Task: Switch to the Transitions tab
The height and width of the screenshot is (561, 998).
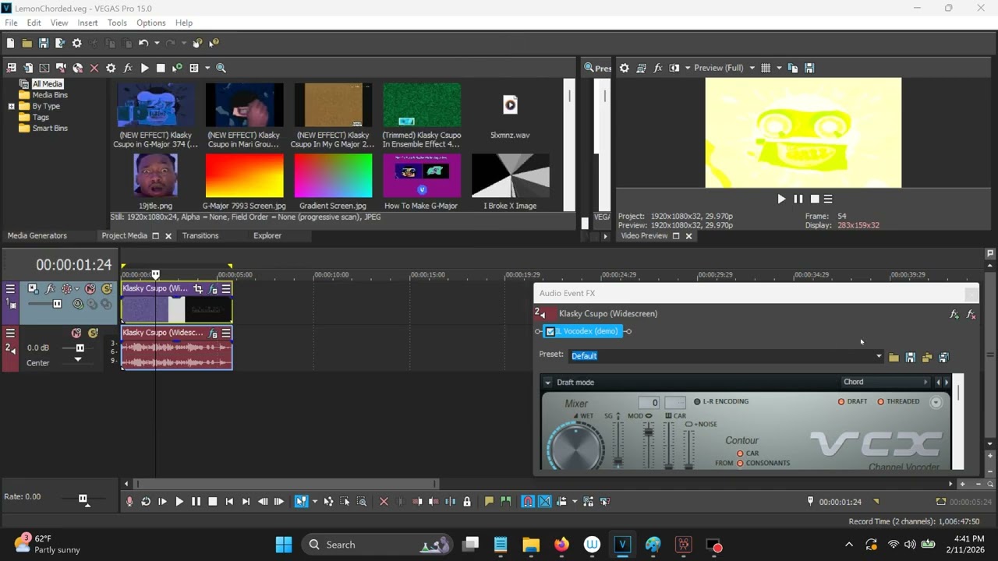Action: 200,235
